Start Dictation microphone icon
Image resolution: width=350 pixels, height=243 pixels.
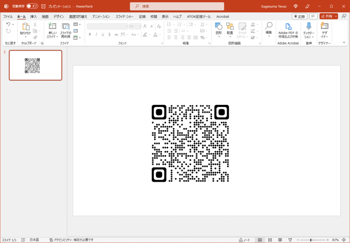point(309,26)
